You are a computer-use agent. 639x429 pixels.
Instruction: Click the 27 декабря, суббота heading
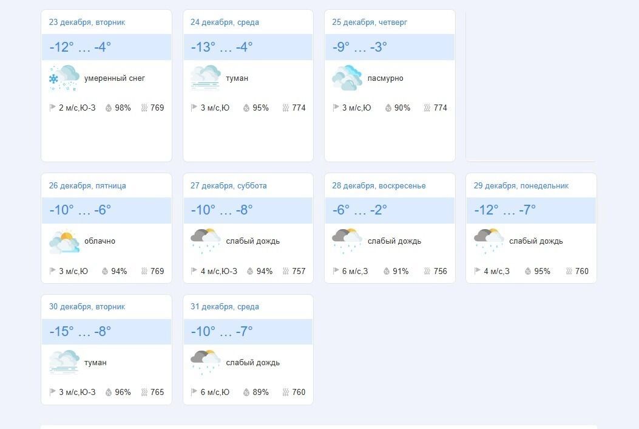228,186
